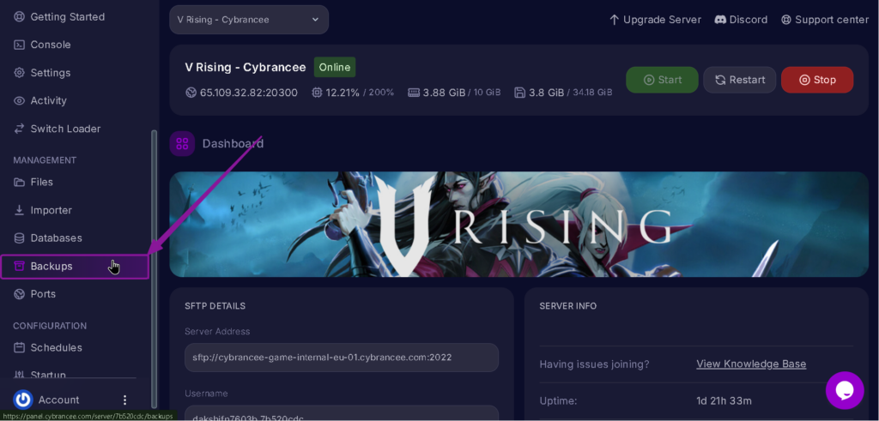Go to server Settings
This screenshot has height=421, width=879.
51,73
